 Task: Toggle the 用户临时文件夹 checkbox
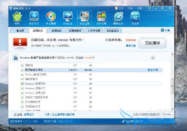coord(22,70)
